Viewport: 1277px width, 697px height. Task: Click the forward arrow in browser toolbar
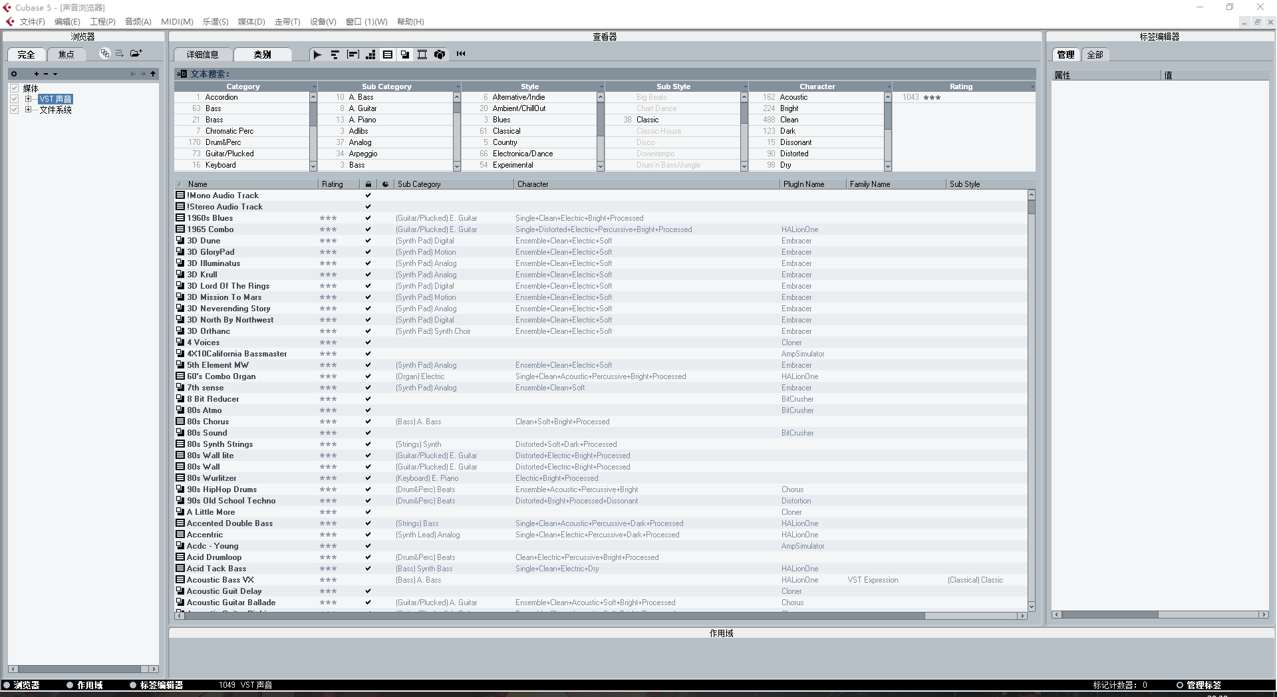(x=142, y=74)
